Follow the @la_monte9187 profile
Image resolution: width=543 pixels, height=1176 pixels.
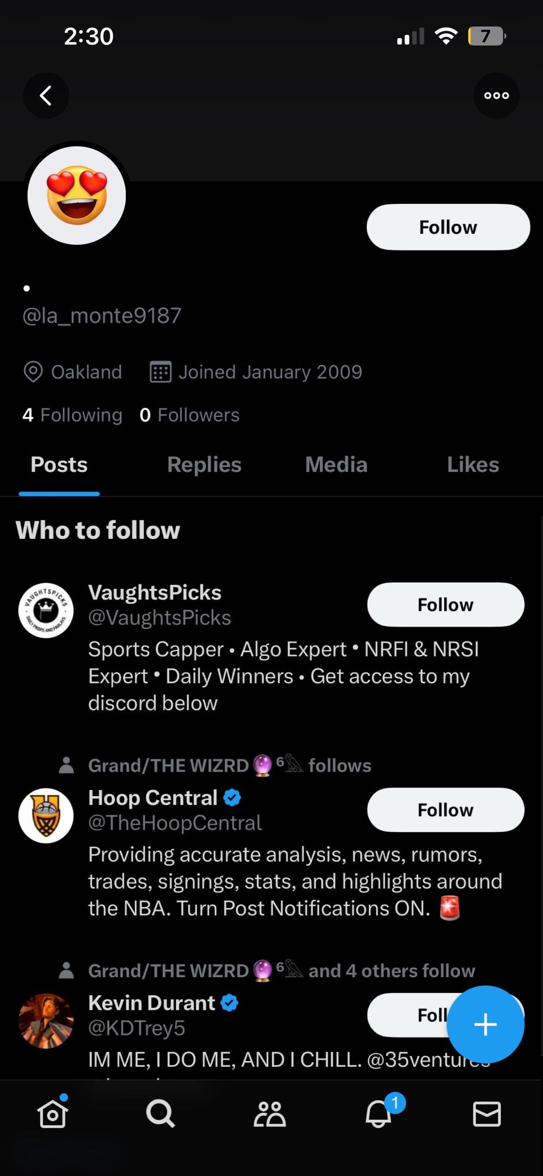448,227
